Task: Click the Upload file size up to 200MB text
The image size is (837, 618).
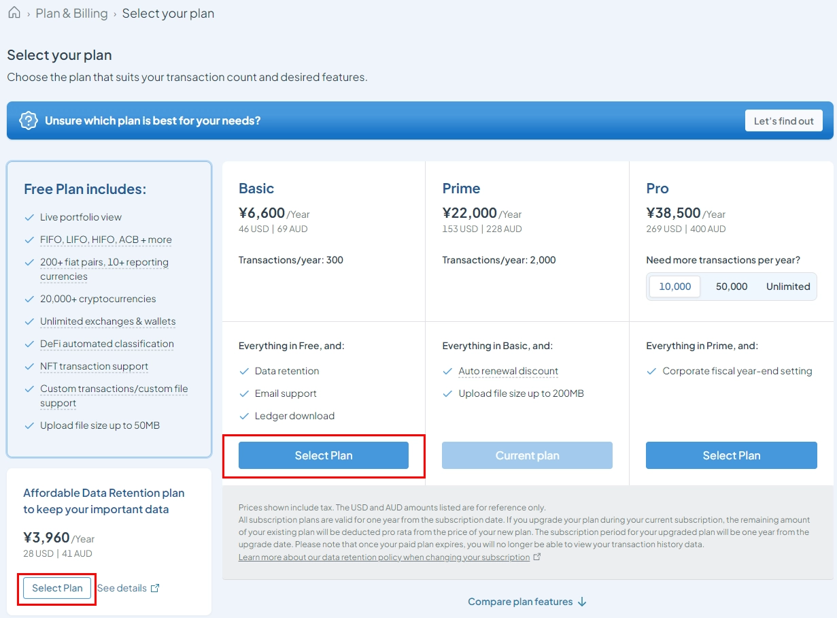Action: pos(521,393)
